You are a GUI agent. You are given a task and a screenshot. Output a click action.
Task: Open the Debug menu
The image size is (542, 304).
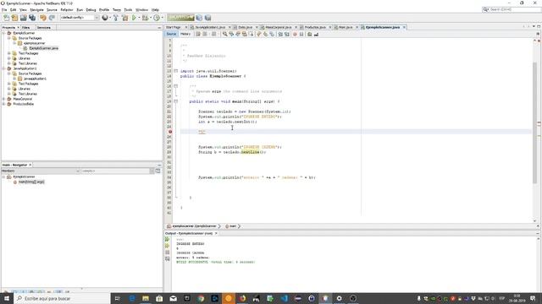[91, 10]
